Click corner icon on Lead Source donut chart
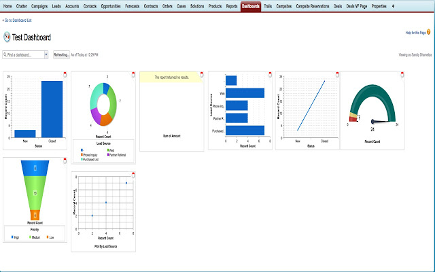This screenshot has width=435, height=272. pyautogui.click(x=133, y=73)
